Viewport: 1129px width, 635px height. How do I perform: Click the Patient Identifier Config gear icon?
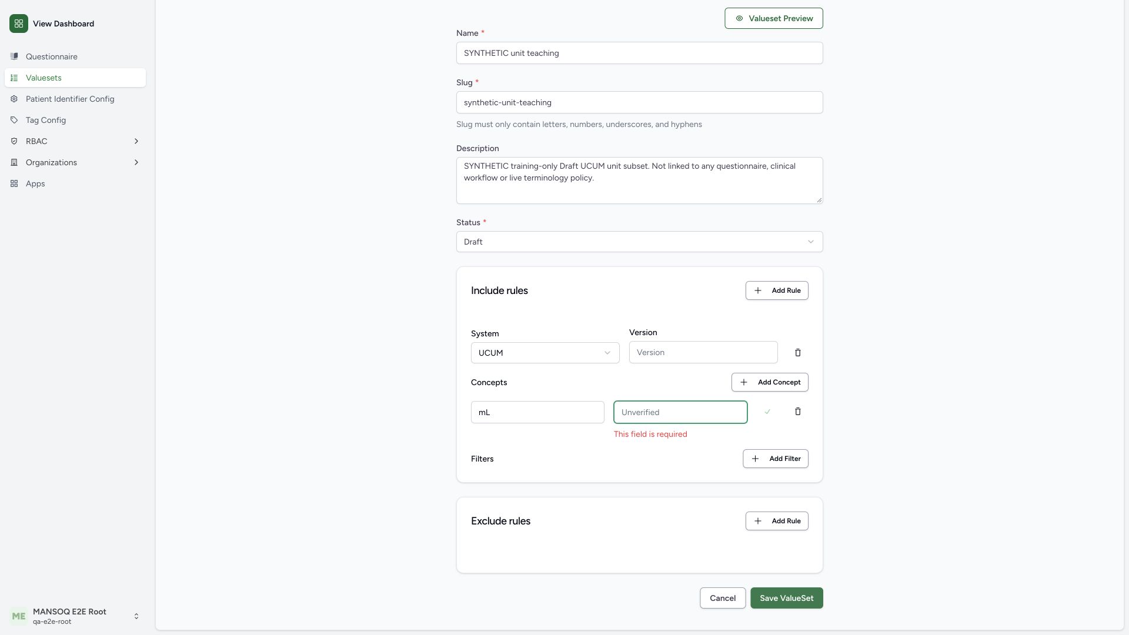[x=14, y=99]
